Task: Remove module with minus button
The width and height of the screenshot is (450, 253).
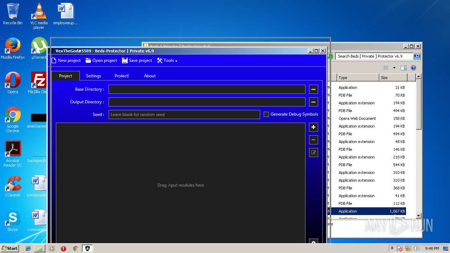Action: (313, 140)
